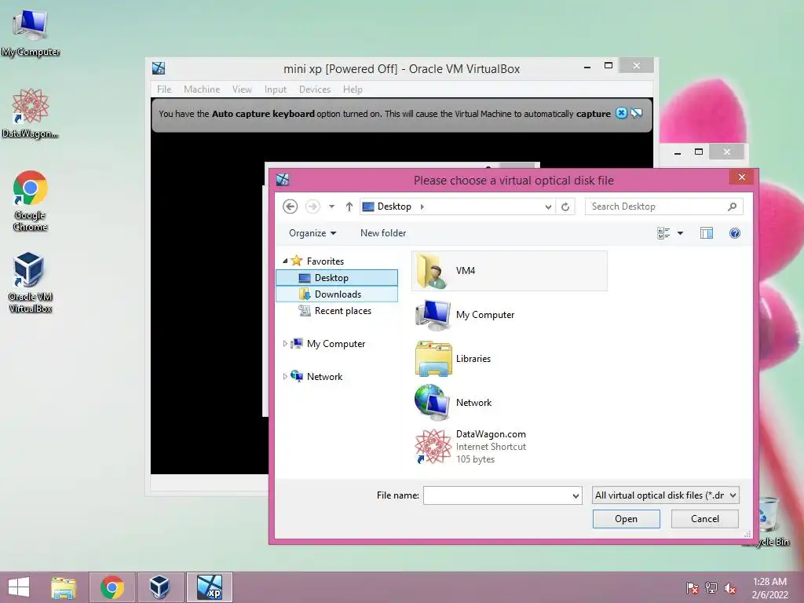Close the optical disk file dialog
Screen dimensions: 804x603
click(x=741, y=177)
